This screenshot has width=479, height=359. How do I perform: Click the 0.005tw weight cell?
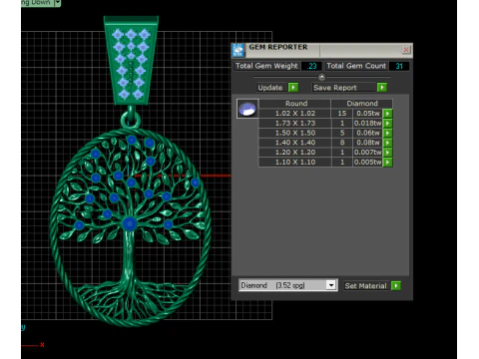367,163
